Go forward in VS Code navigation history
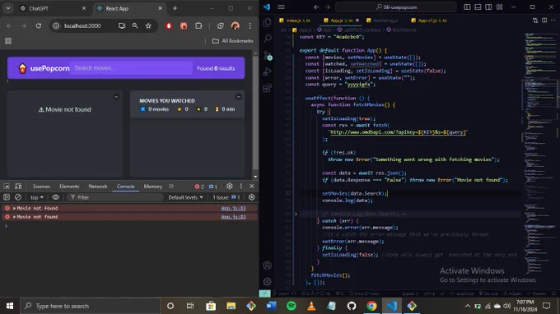The image size is (560, 314). pyautogui.click(x=327, y=7)
